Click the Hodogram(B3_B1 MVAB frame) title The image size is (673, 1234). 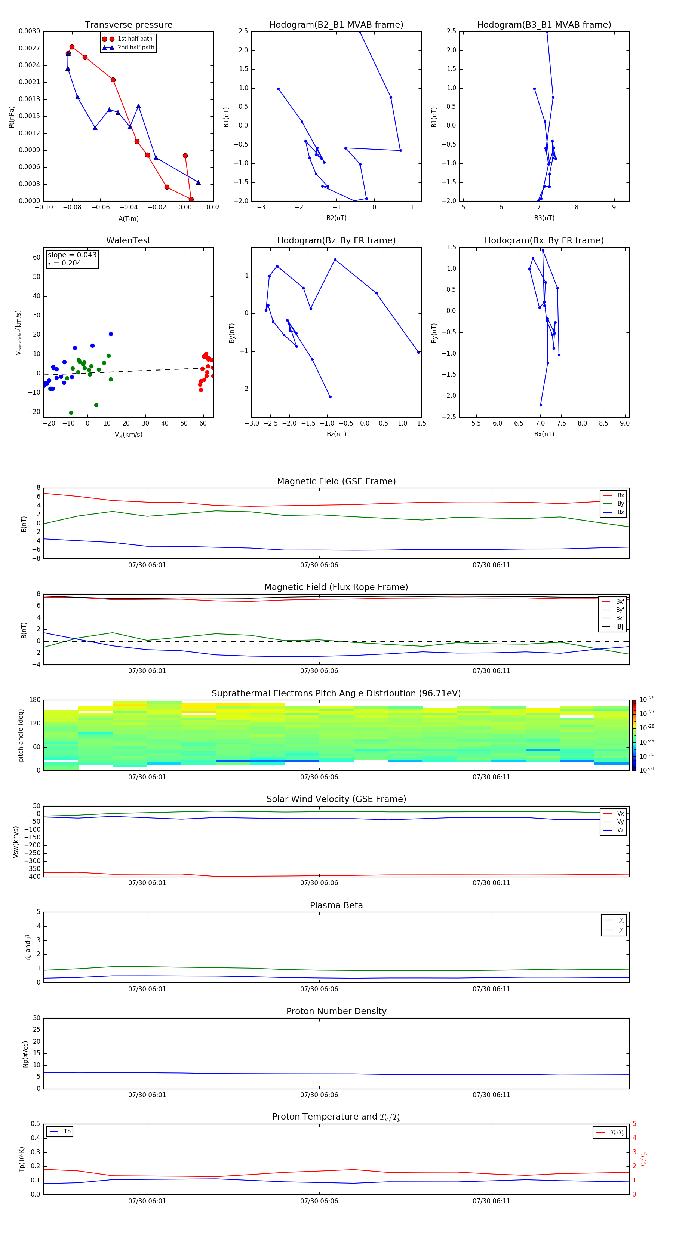(544, 25)
